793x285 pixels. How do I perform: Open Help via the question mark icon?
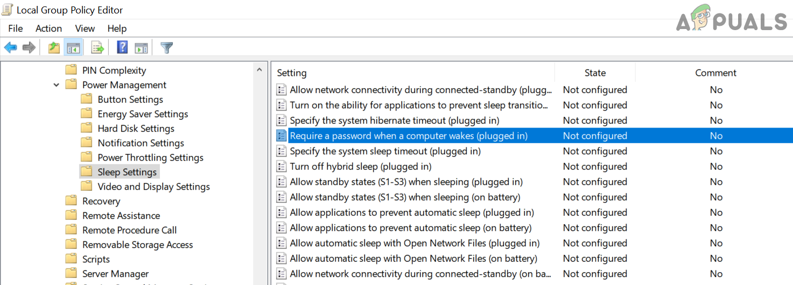[122, 48]
